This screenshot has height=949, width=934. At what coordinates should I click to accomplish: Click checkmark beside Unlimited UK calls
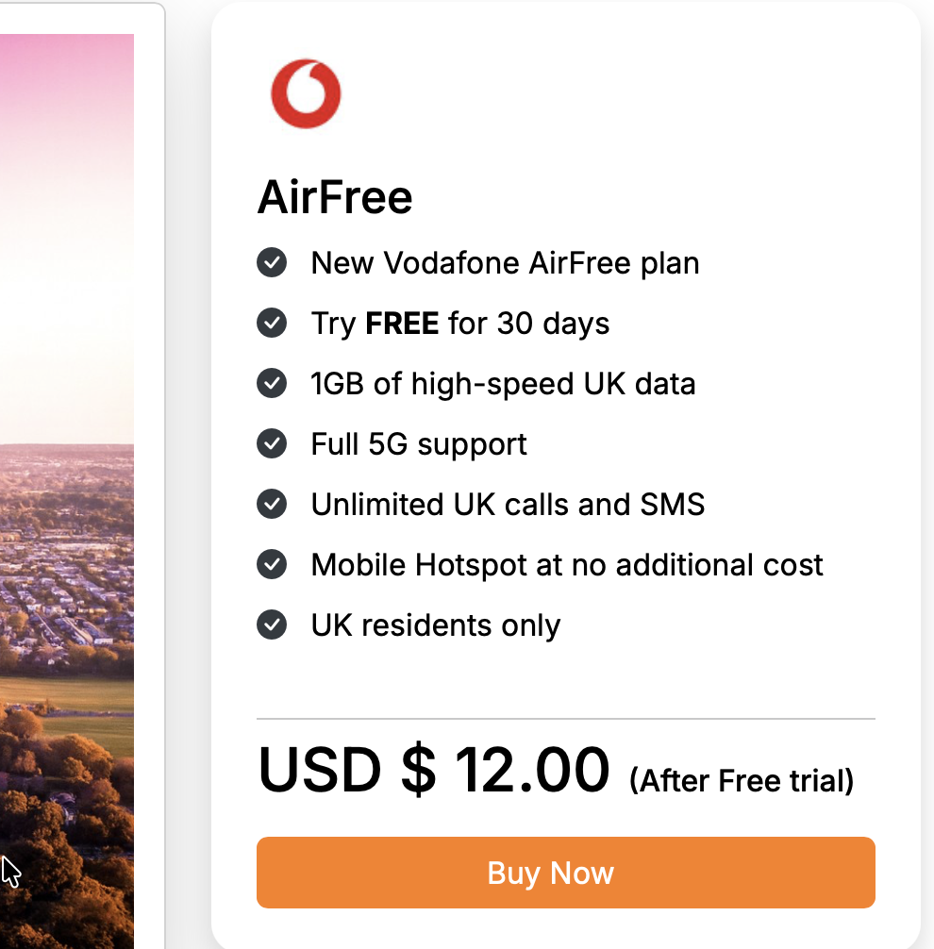pos(272,505)
